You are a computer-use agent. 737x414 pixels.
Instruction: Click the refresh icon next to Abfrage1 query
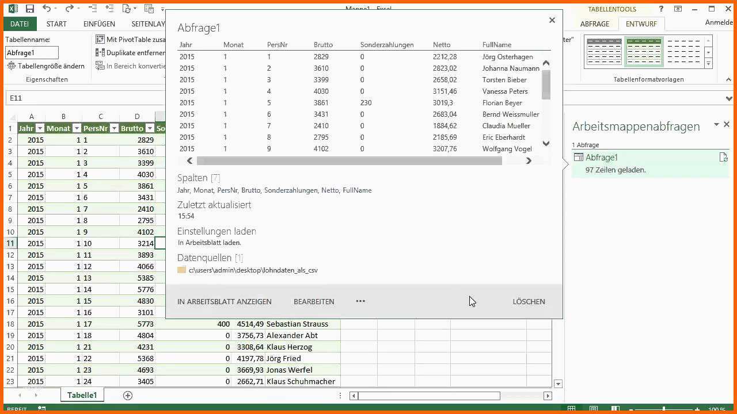(x=723, y=158)
